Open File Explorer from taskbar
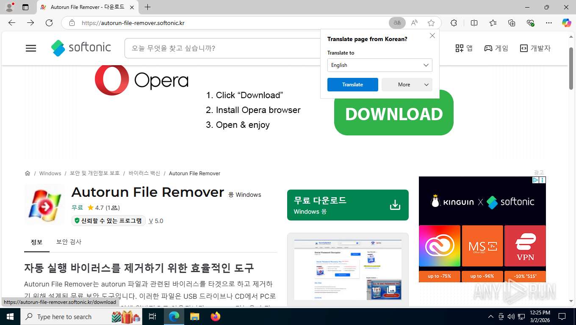The height and width of the screenshot is (325, 576). click(x=194, y=317)
